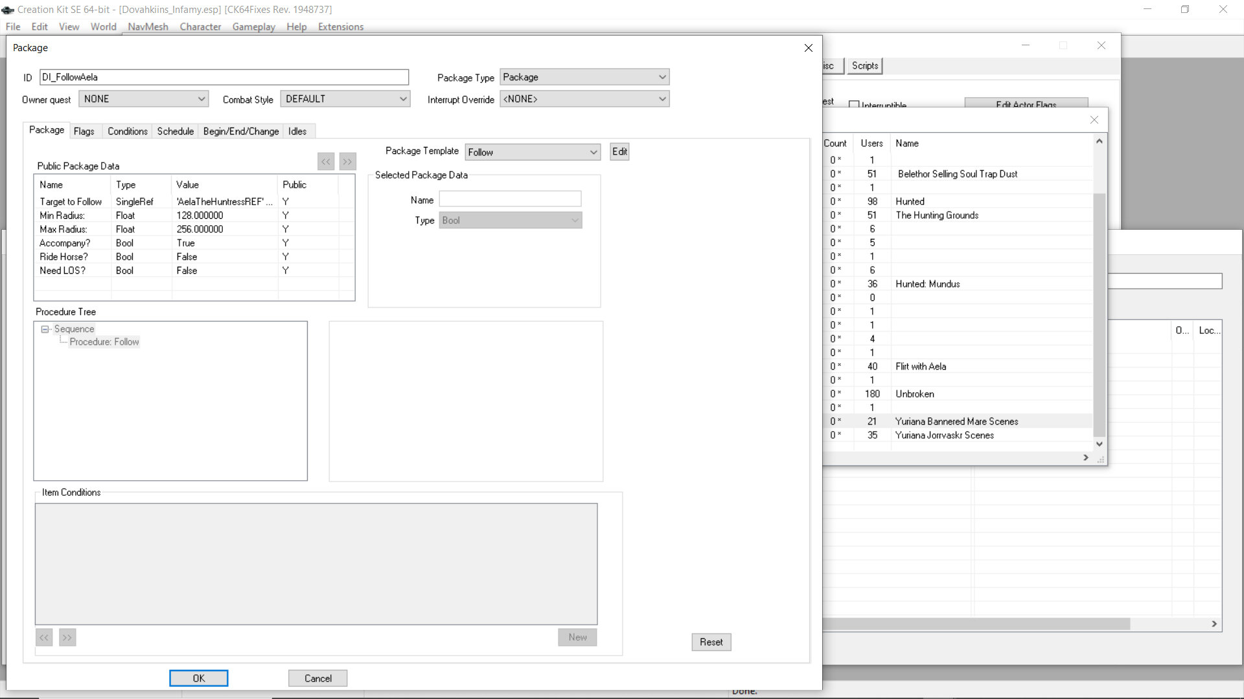Click the Creation Kit app icon in the title bar
Image resolution: width=1244 pixels, height=699 pixels.
click(x=8, y=10)
